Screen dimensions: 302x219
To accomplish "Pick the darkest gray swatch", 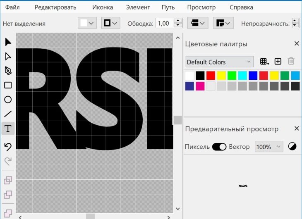I will pyautogui.click(x=295, y=86).
